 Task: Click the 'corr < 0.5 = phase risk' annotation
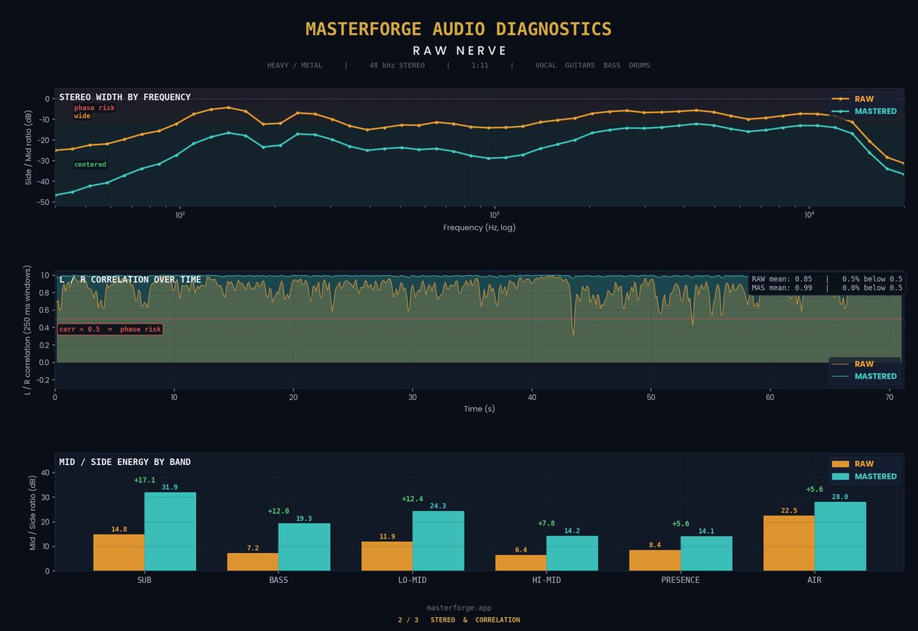(x=109, y=329)
